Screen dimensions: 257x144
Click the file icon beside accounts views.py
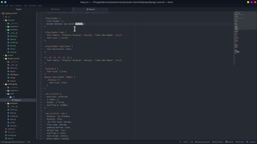8,52
